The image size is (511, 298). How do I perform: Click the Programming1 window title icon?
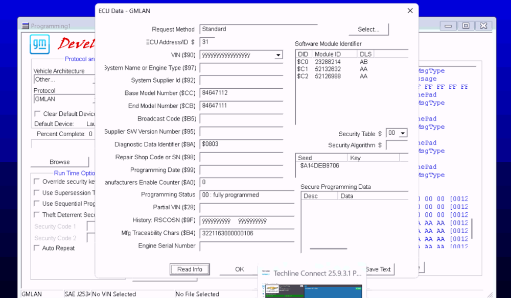(26, 26)
